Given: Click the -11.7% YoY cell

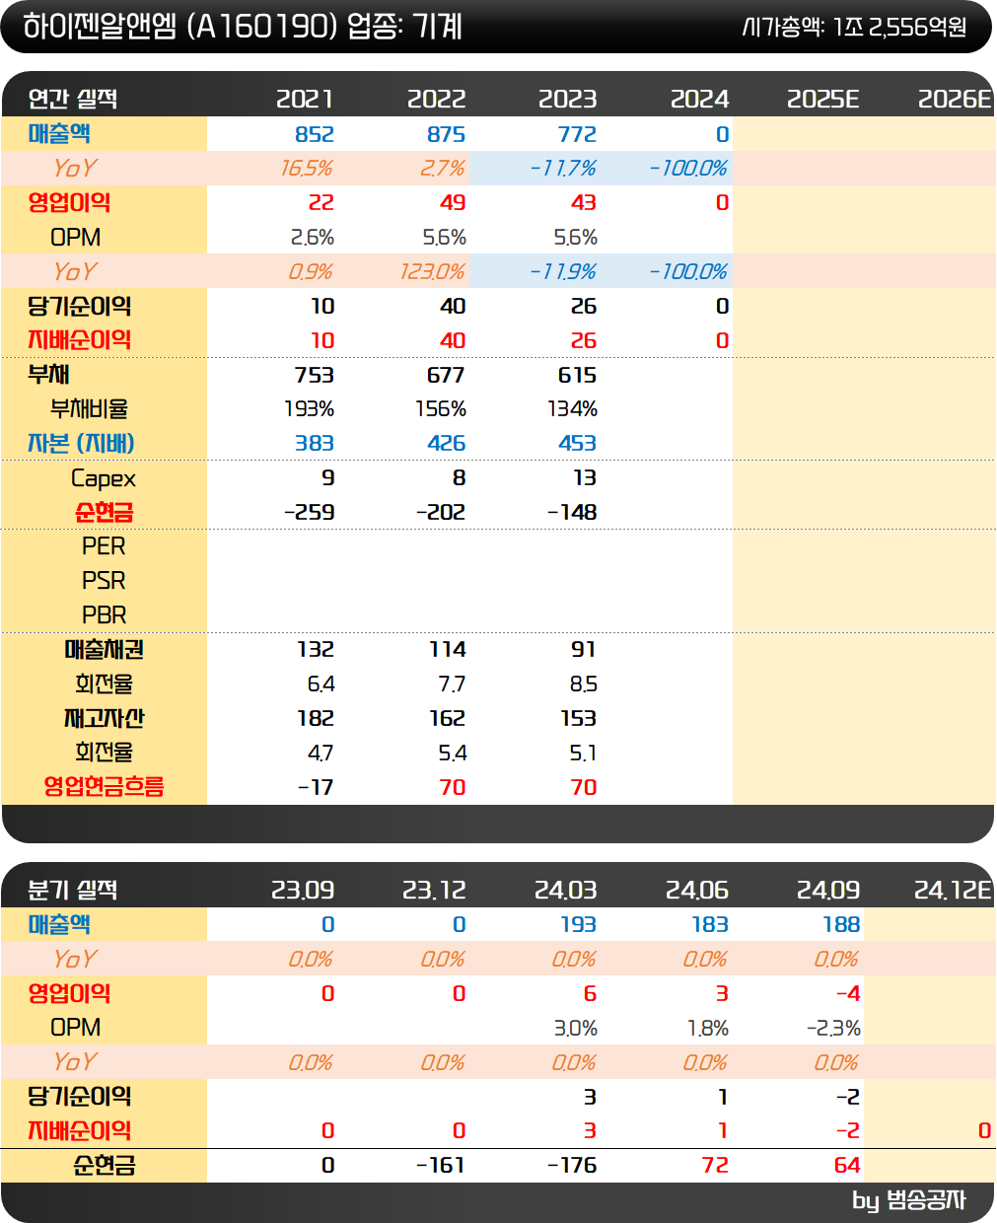Looking at the screenshot, I should [x=563, y=169].
